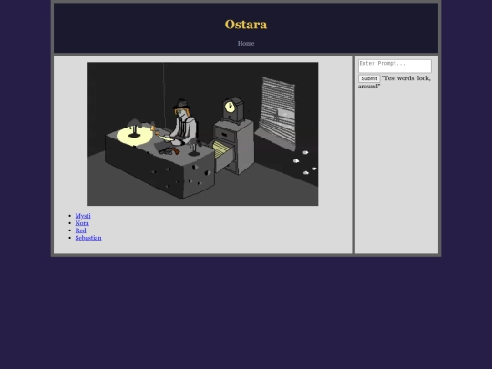
Task: Click the detective office scene image
Action: [202, 134]
